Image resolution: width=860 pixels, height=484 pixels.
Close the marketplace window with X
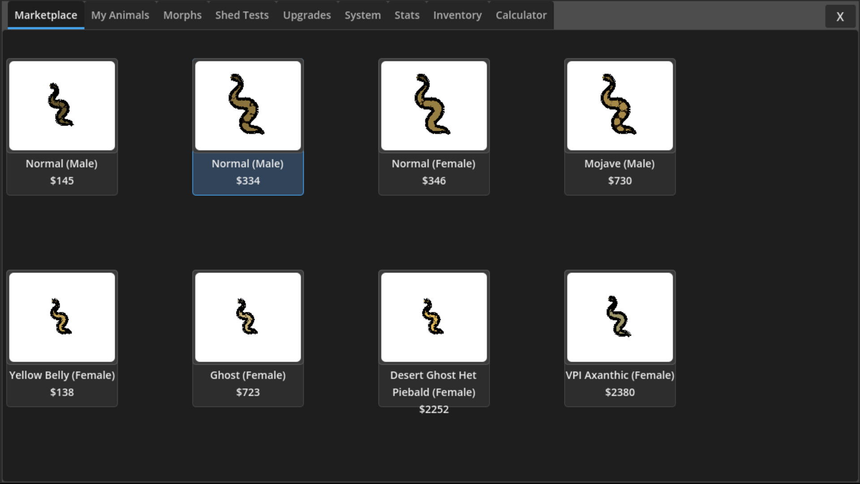[x=840, y=17]
